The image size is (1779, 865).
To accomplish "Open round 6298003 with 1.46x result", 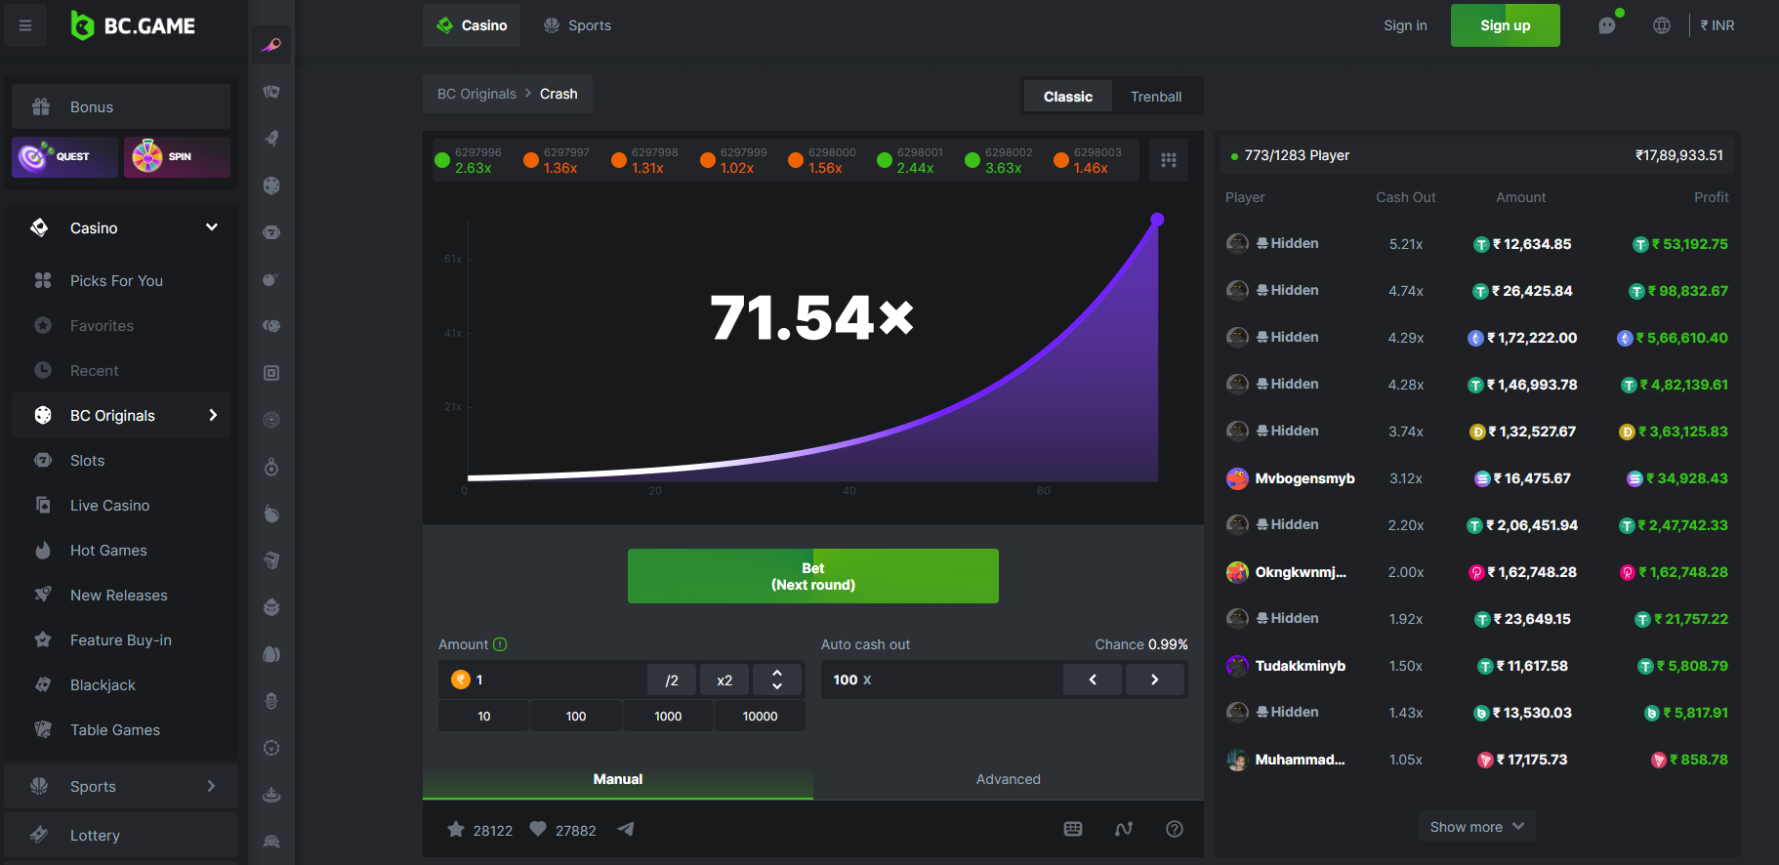I will click(1088, 160).
